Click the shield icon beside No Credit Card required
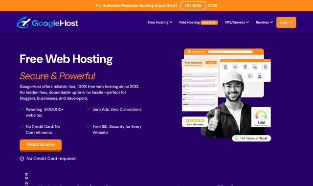The width and height of the screenshot is (313, 186). pos(22,159)
